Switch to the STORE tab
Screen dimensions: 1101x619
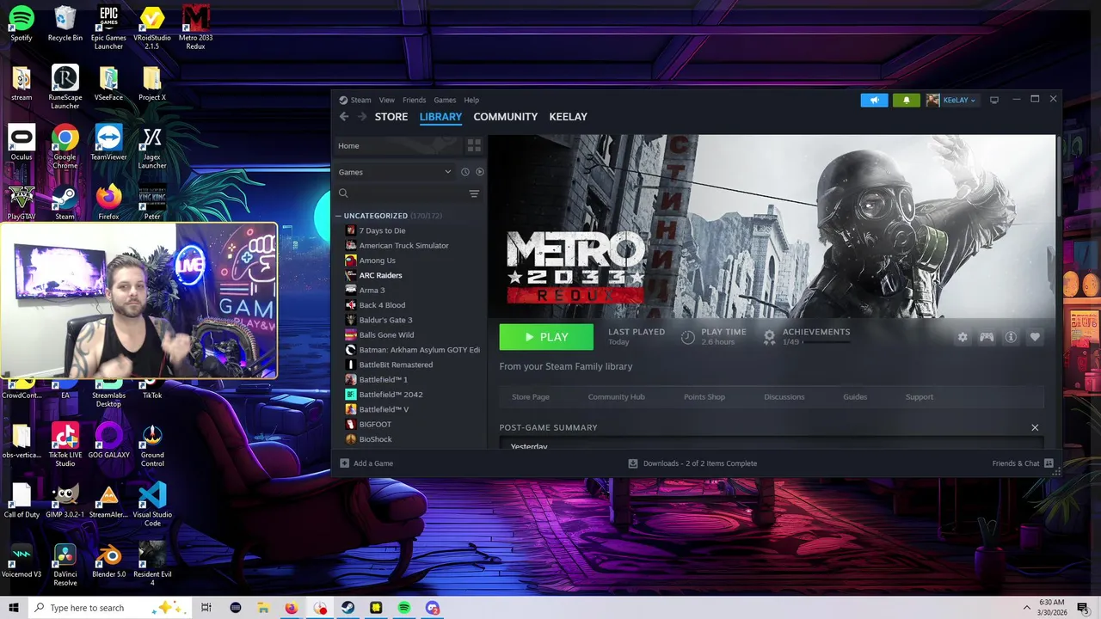tap(391, 117)
